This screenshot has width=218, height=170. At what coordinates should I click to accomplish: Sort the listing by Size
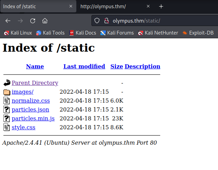click(x=117, y=66)
